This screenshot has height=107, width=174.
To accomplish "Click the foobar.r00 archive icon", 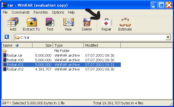I will pyautogui.click(x=4, y=60).
